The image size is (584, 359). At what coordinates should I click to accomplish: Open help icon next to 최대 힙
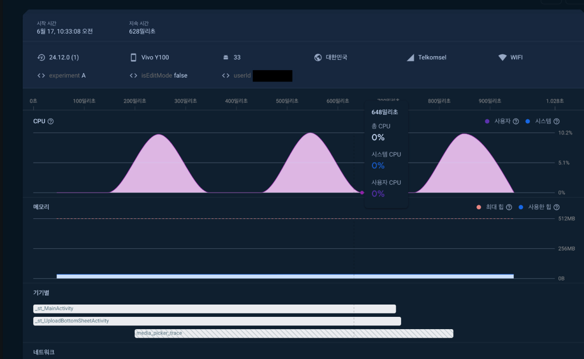click(x=509, y=207)
